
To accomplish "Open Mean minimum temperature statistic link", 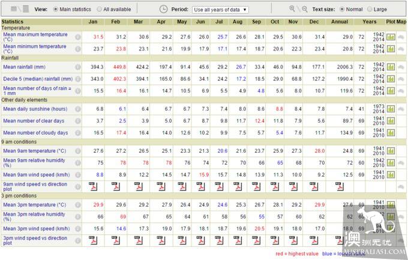I will pos(35,49).
